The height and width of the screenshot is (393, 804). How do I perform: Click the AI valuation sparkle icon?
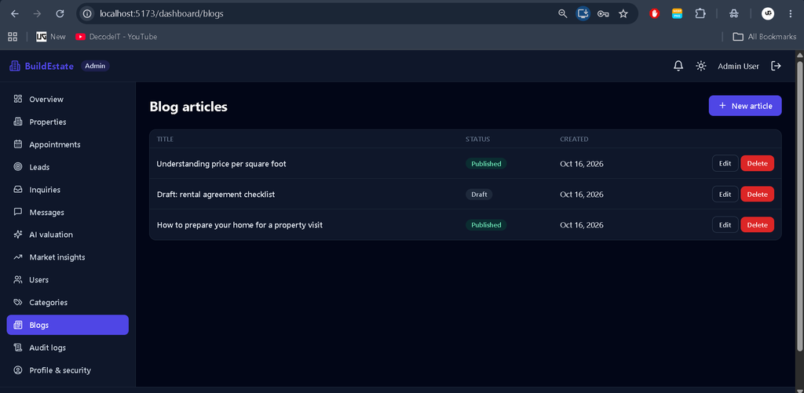18,235
